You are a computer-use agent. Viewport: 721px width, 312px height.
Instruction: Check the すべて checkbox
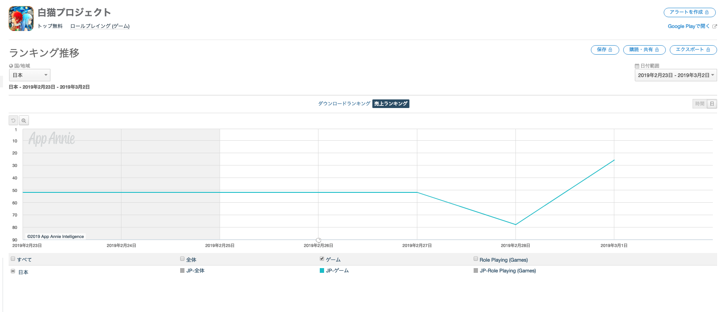[13, 259]
